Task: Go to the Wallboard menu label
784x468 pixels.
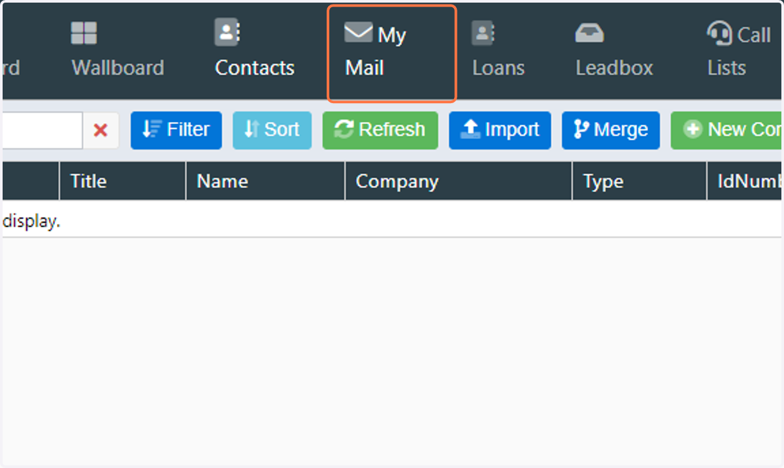Action: tap(118, 68)
